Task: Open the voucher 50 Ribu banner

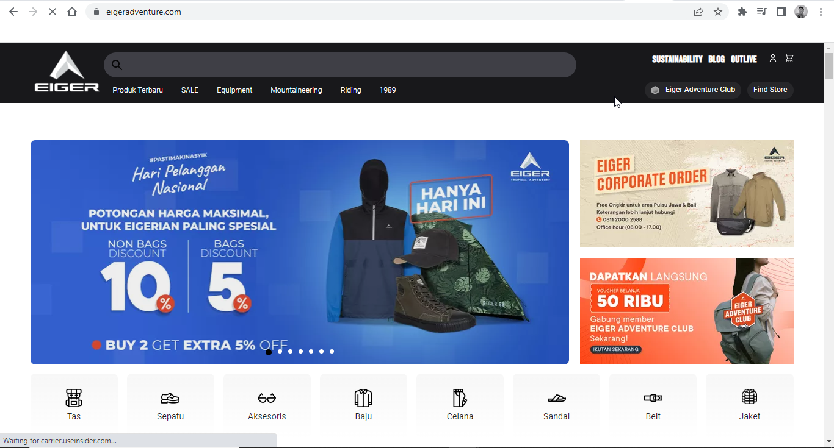Action: (x=687, y=311)
